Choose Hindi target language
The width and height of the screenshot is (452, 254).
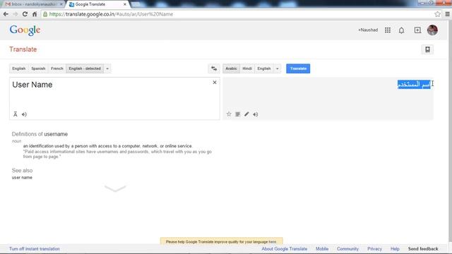pos(247,68)
